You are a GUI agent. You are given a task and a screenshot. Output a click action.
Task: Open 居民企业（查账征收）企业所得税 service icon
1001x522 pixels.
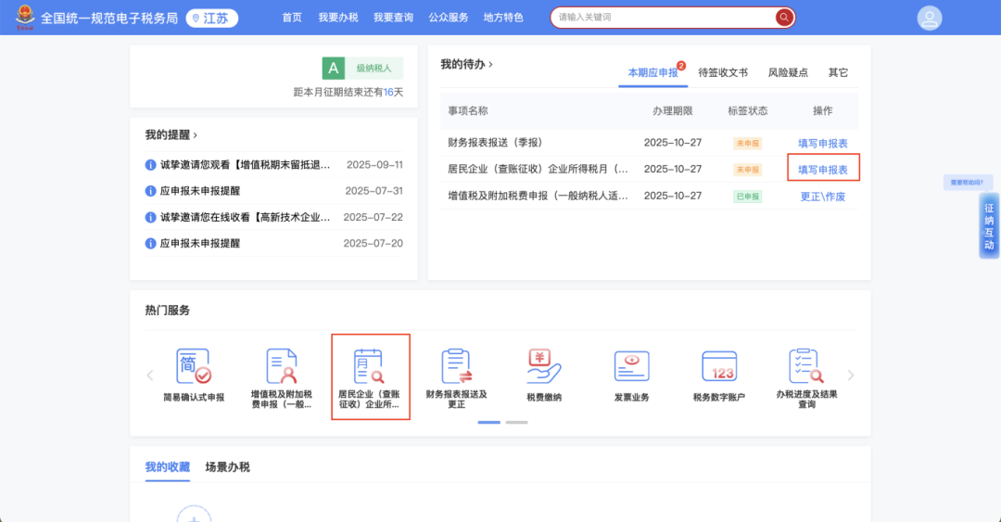point(370,367)
